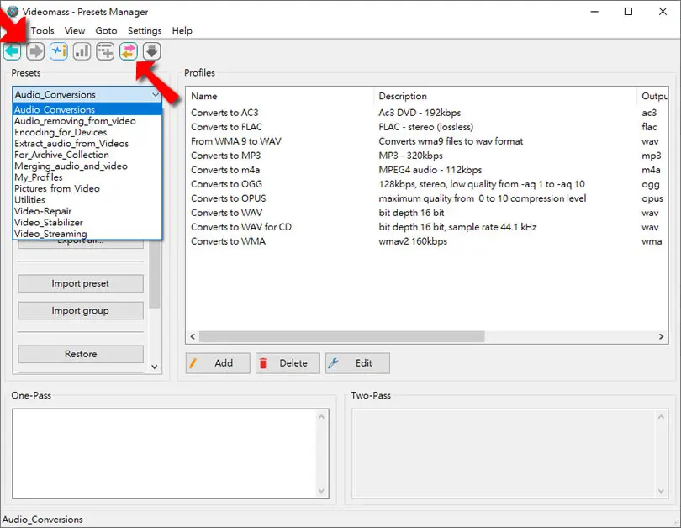Open the media streams info icon
681x528 pixels.
pyautogui.click(x=59, y=51)
